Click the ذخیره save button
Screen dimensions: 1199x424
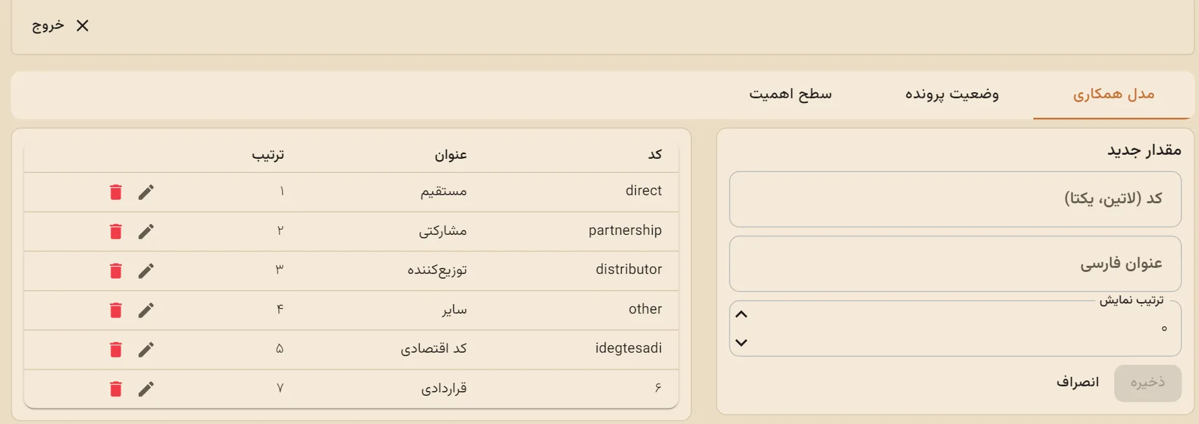click(x=1148, y=382)
